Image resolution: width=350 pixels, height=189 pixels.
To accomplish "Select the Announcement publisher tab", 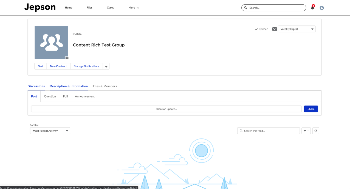I will [85, 96].
